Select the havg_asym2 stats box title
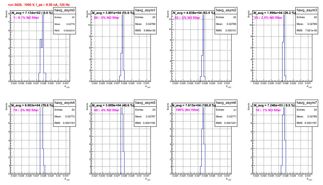 pos(226,10)
